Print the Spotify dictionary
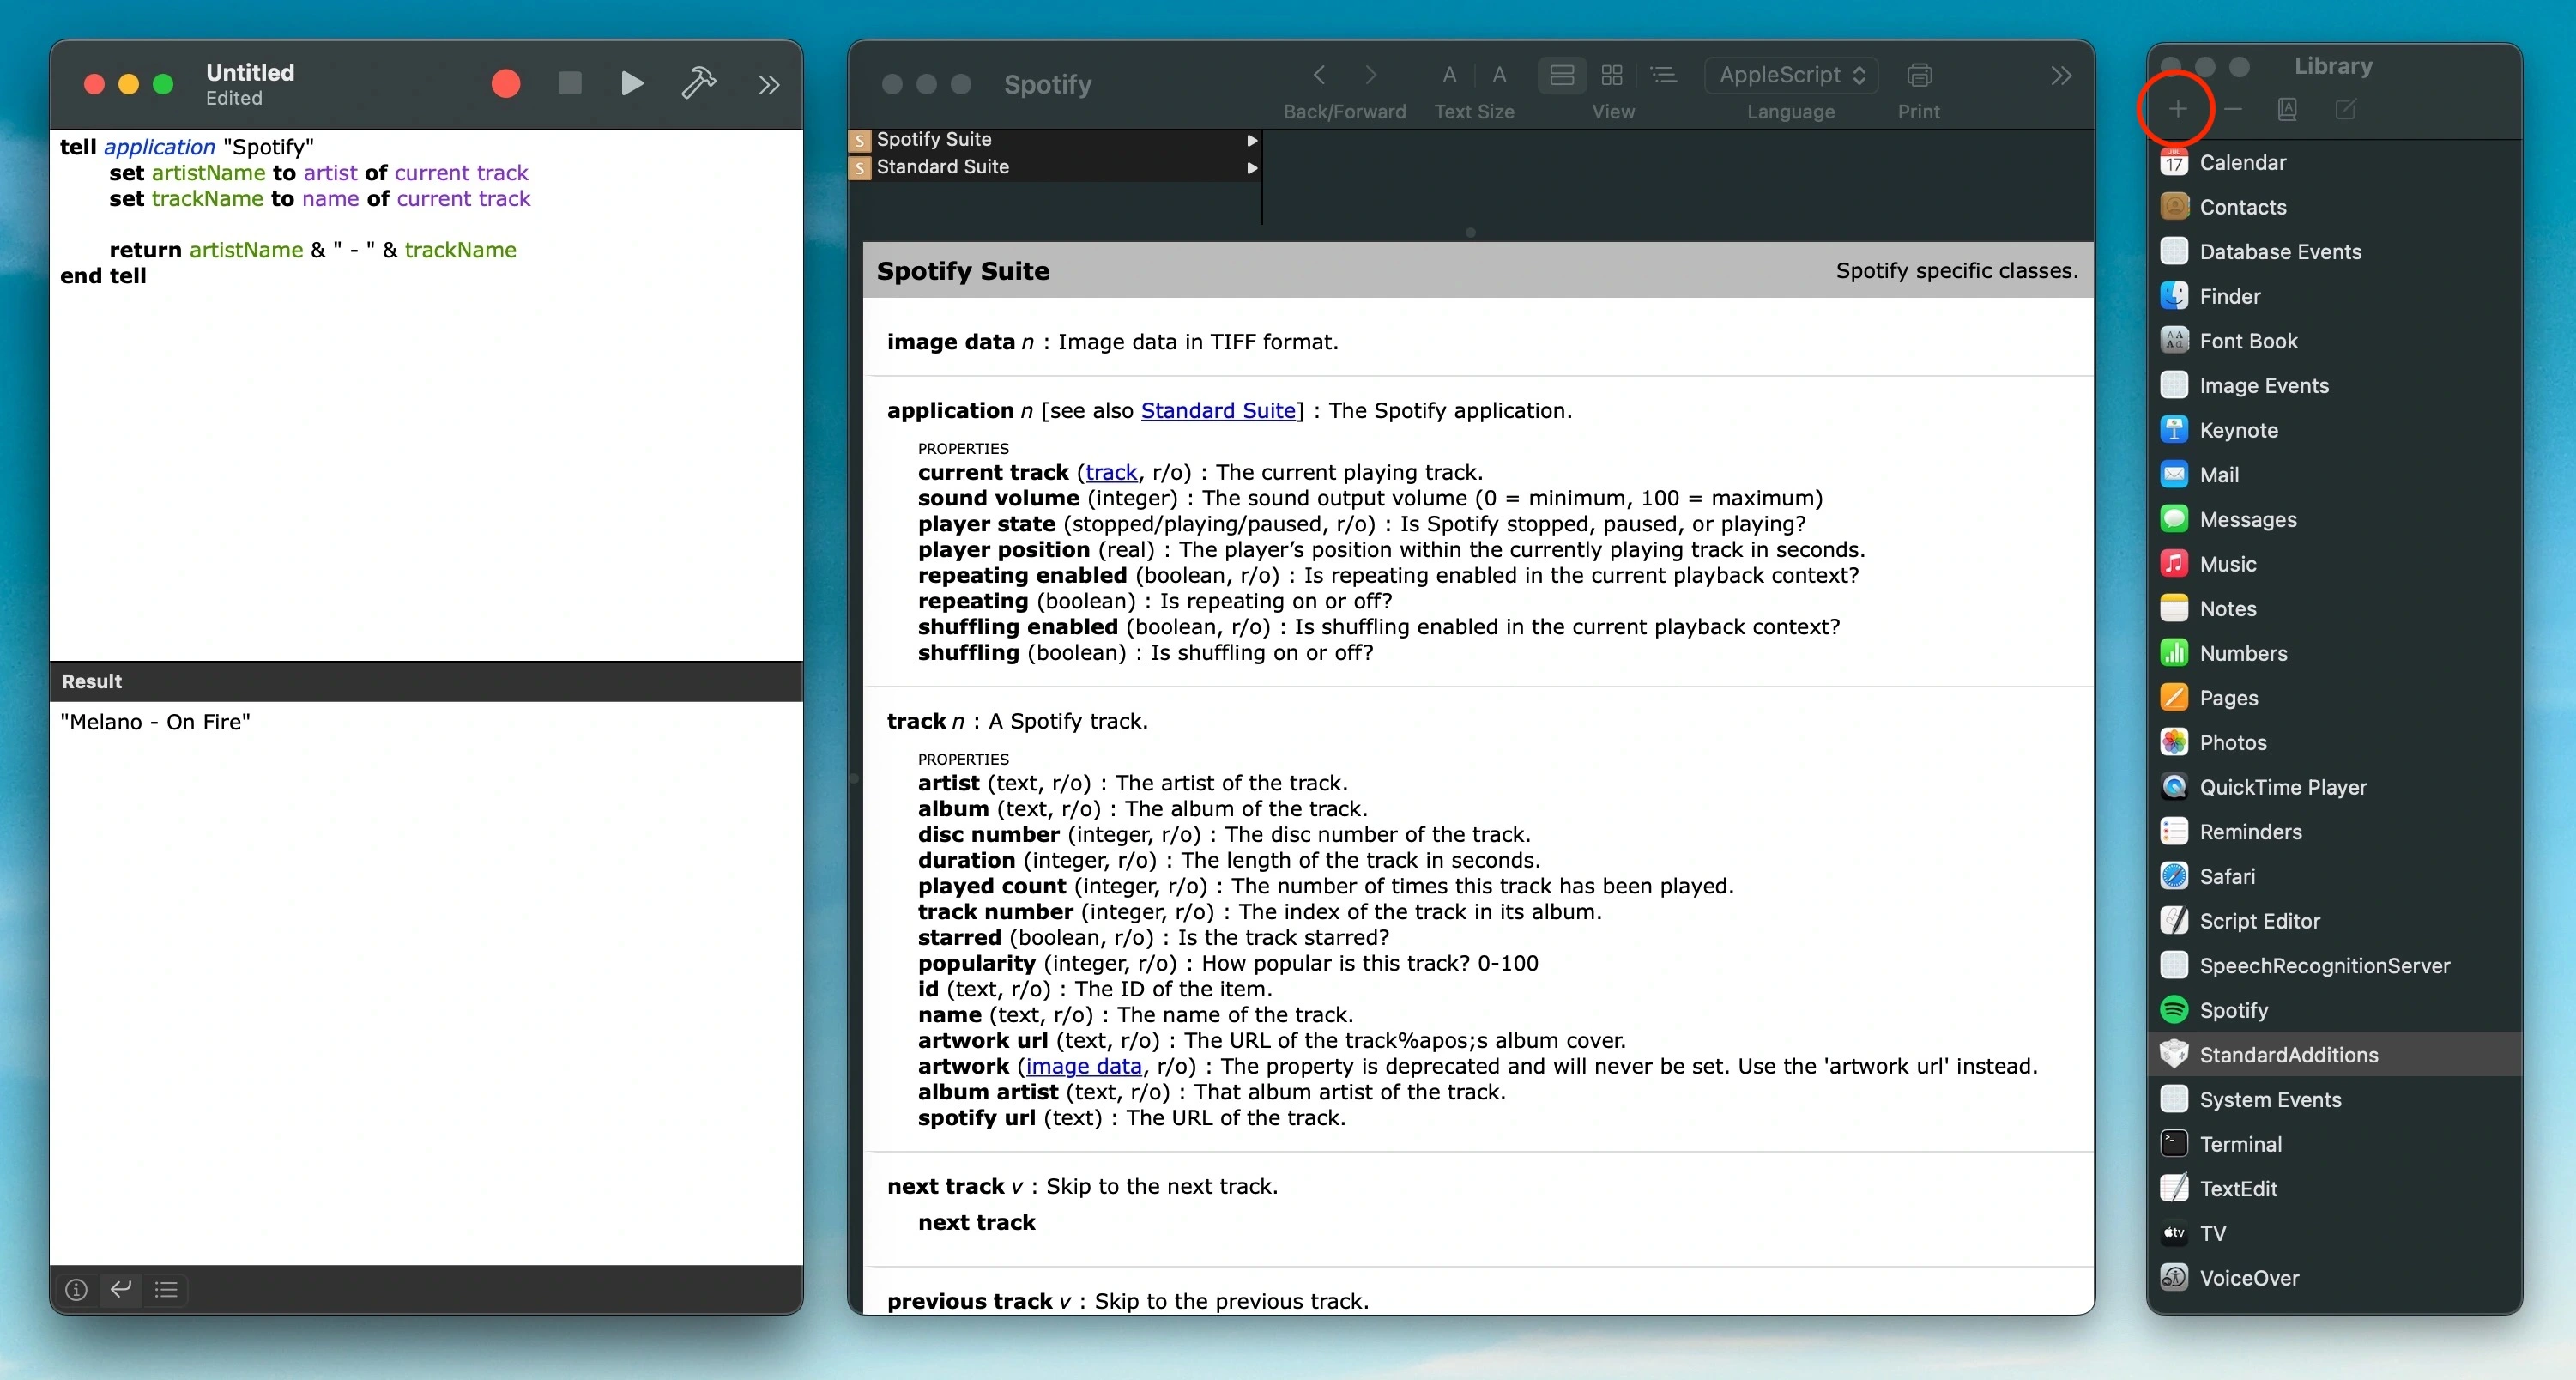 [x=1919, y=75]
